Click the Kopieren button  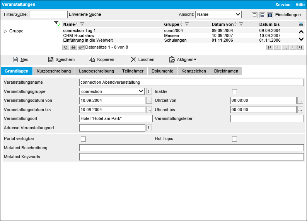(x=101, y=59)
